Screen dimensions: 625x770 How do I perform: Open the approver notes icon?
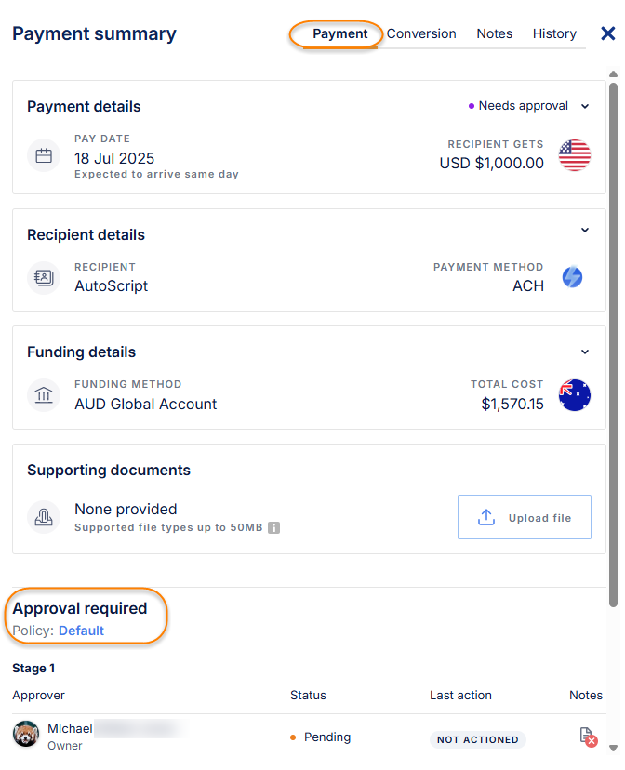[x=587, y=737]
